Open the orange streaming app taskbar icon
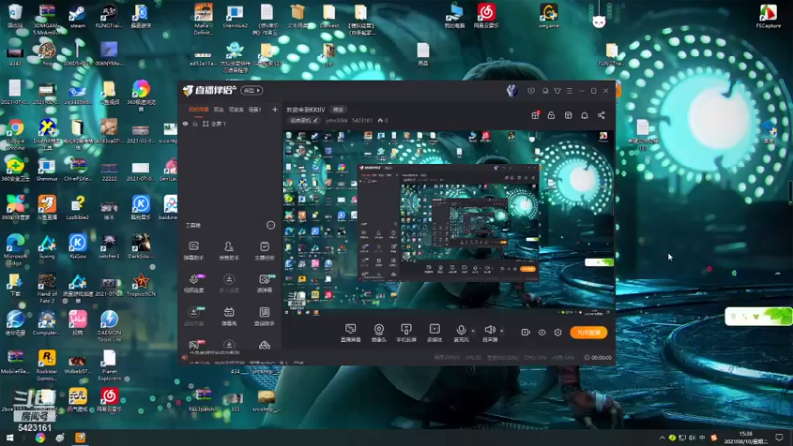The height and width of the screenshot is (446, 793). (x=80, y=438)
